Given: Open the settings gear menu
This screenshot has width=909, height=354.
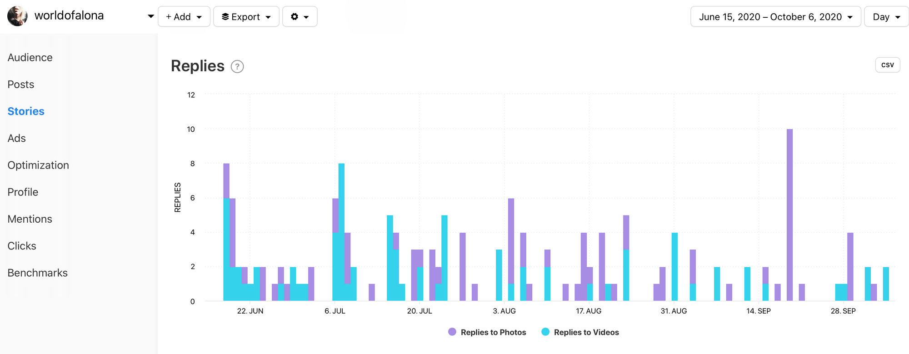Looking at the screenshot, I should pyautogui.click(x=300, y=17).
